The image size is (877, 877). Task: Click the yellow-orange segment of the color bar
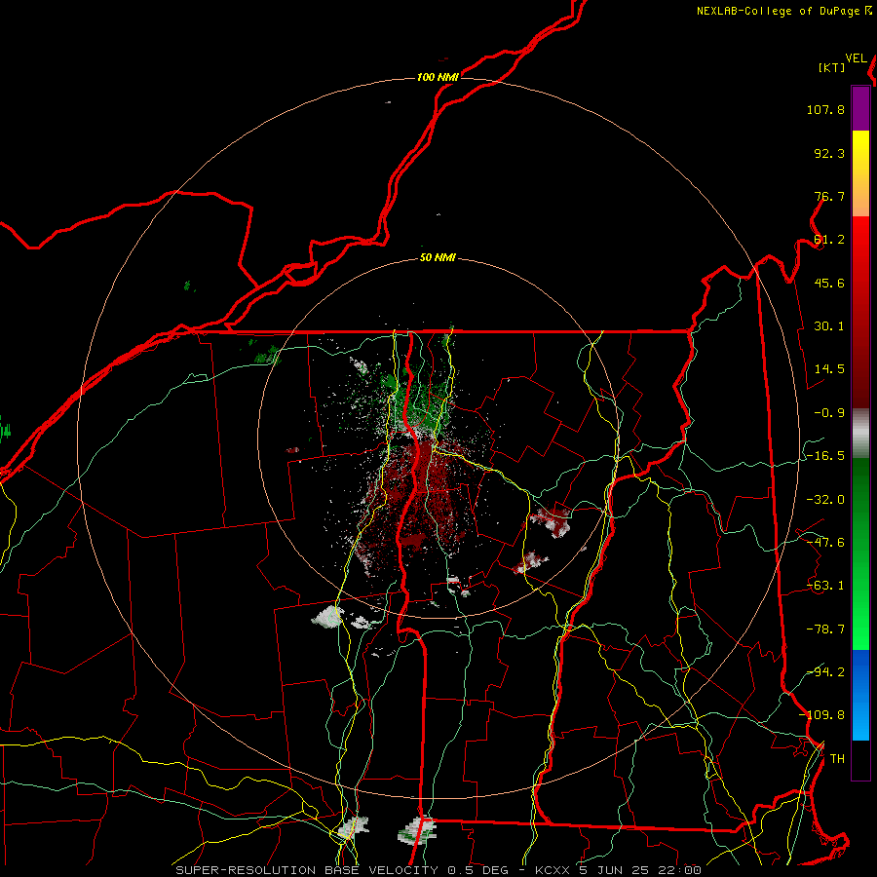point(860,173)
